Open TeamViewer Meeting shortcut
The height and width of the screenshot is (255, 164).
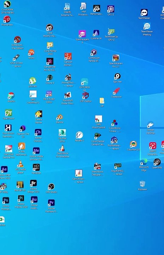[147, 26]
